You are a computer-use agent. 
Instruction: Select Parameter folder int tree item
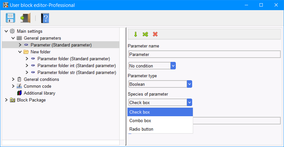tap(76, 65)
